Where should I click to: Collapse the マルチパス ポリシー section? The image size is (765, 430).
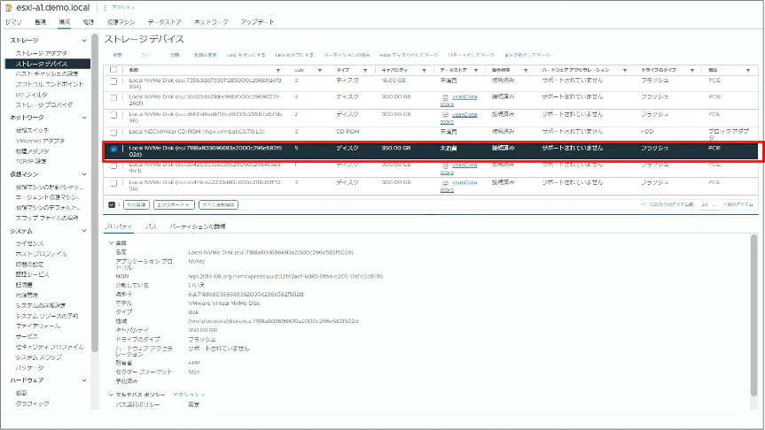tap(111, 395)
